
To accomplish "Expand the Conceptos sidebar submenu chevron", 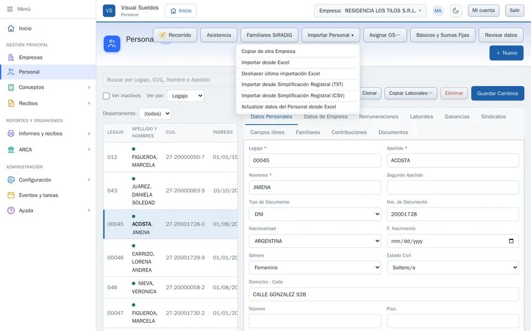I will point(89,87).
